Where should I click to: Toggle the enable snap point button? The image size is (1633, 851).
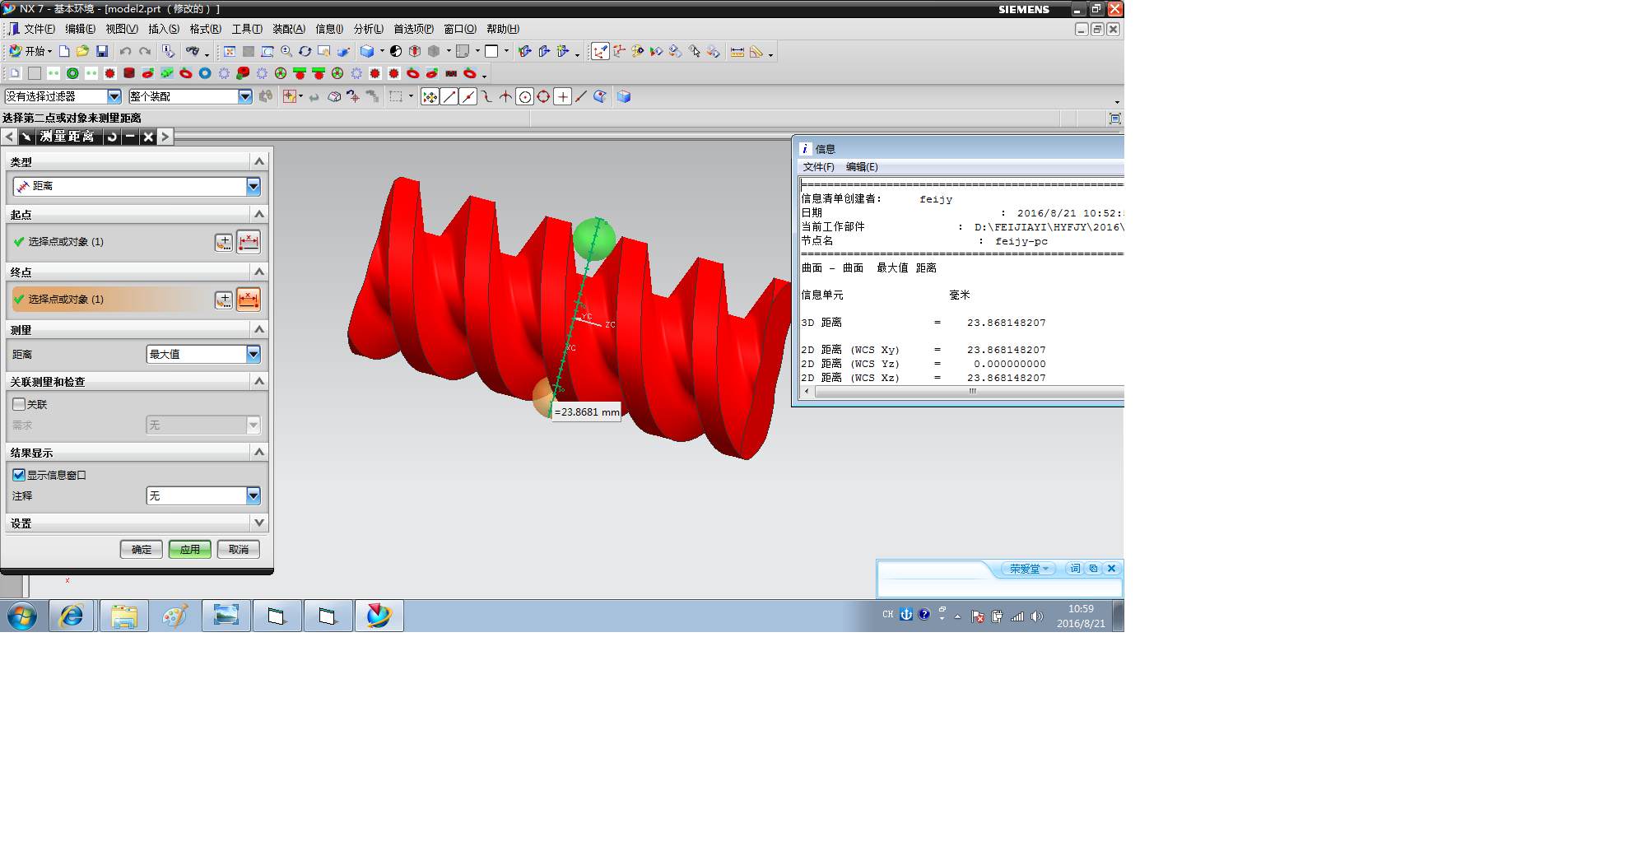[430, 96]
